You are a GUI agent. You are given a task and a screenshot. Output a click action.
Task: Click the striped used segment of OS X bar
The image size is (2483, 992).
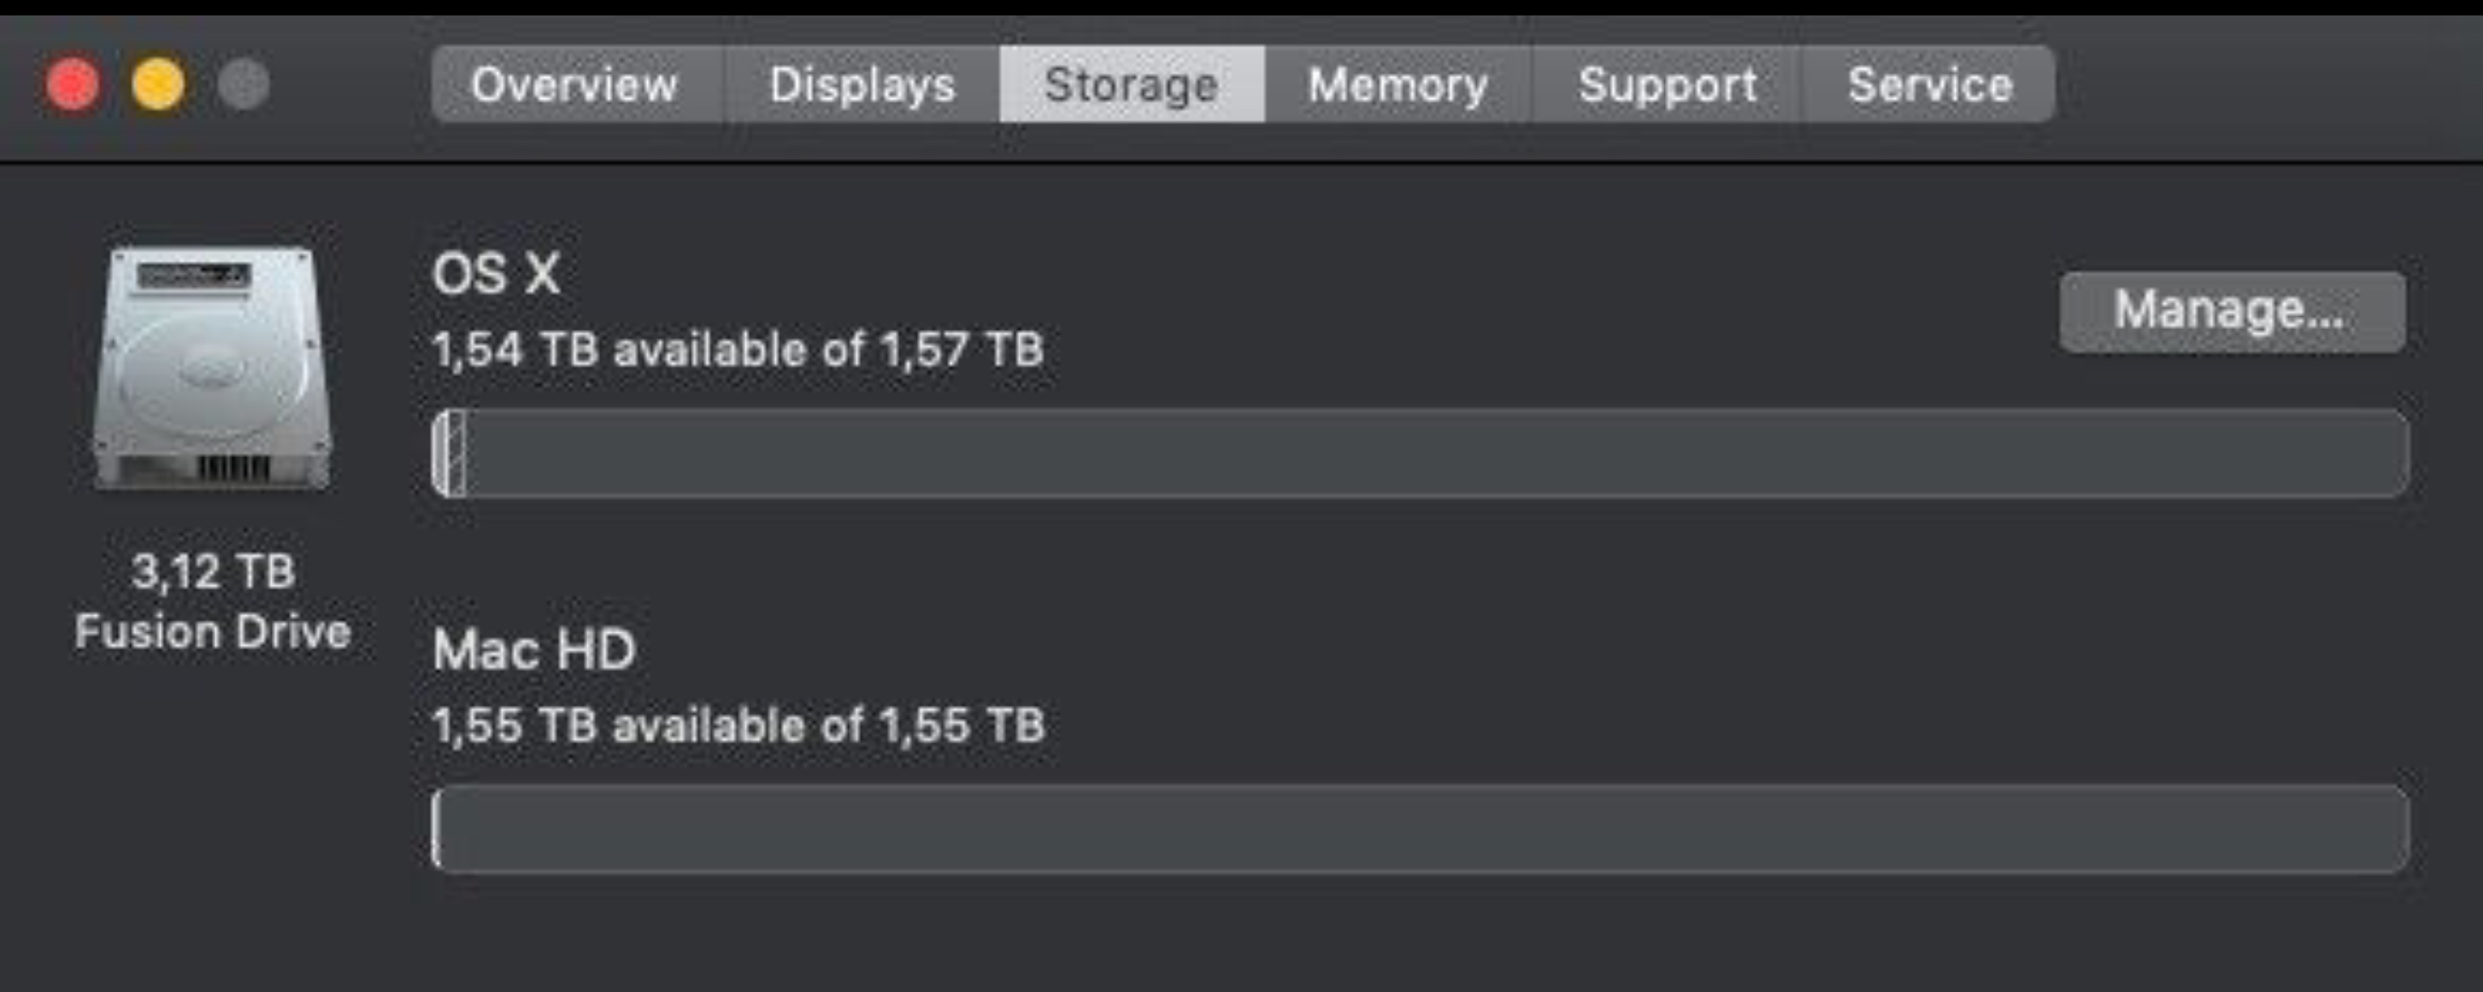[450, 453]
